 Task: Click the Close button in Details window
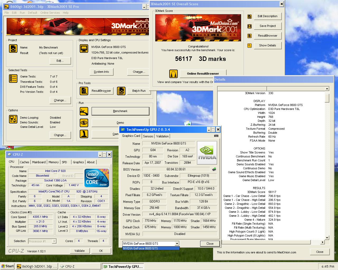(320, 252)
